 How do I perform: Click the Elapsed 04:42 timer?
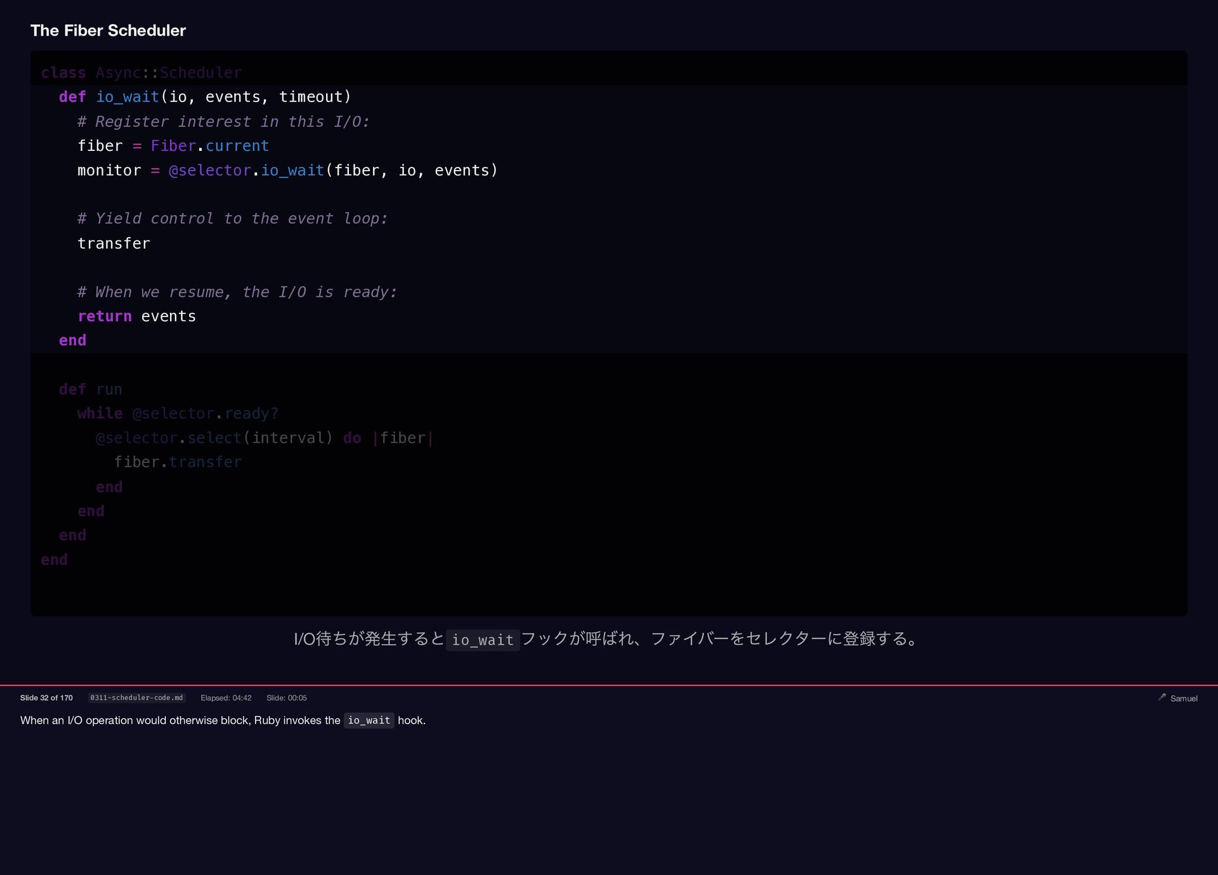[x=226, y=697]
